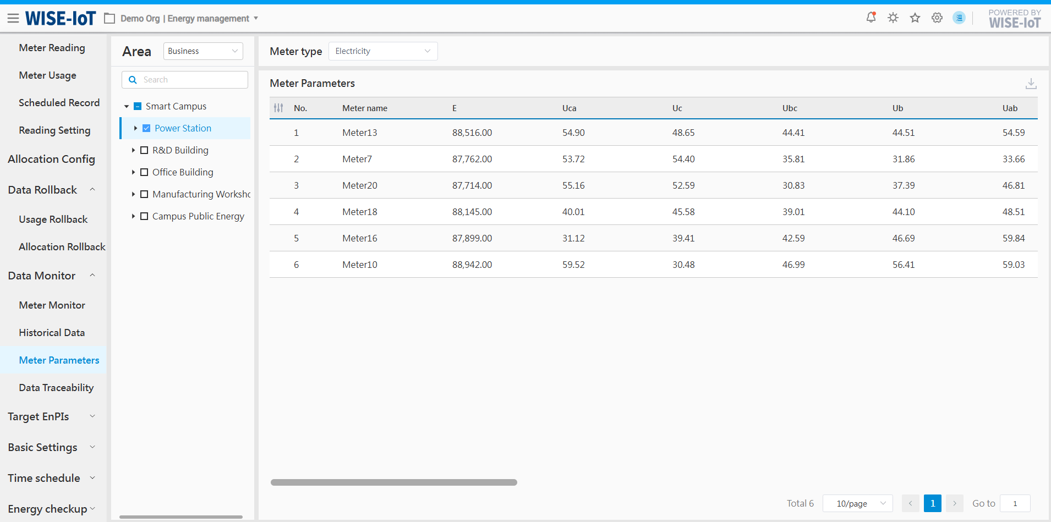Open the hamburger navigation menu
The image size is (1051, 522).
click(x=13, y=19)
